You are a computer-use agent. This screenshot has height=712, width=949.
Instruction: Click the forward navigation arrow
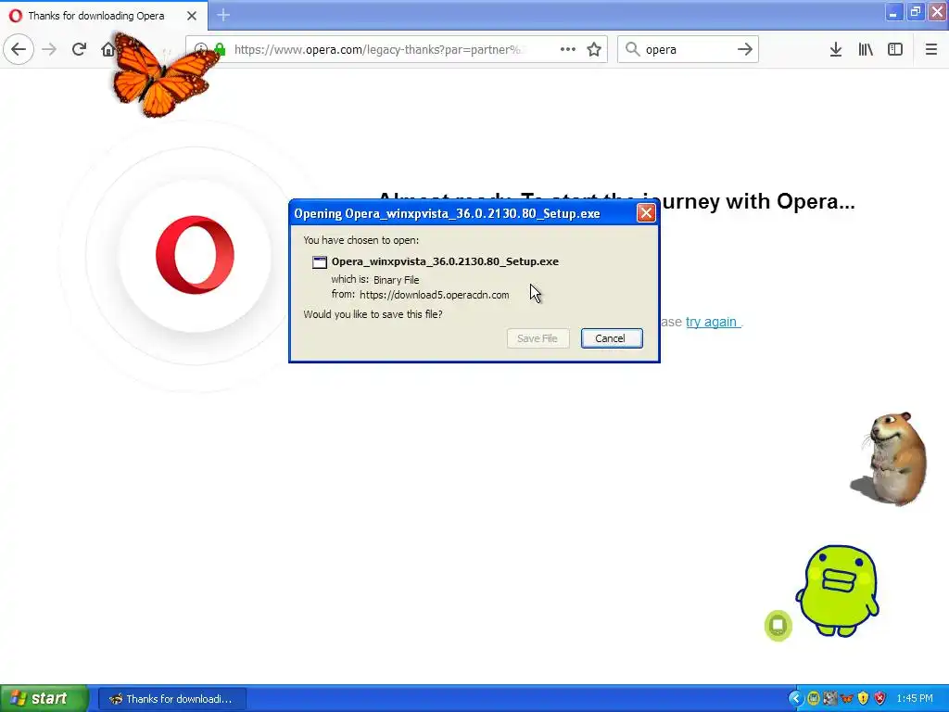[49, 49]
